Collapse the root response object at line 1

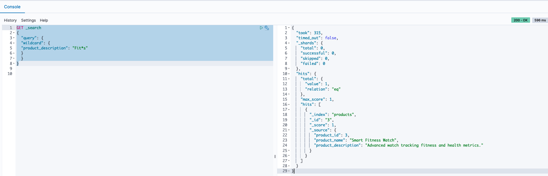click(x=289, y=28)
